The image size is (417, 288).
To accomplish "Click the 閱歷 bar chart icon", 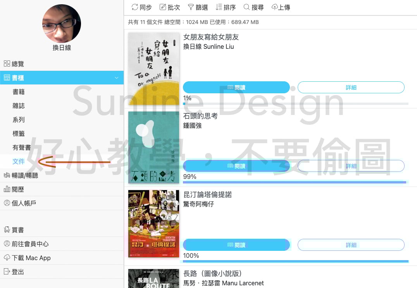I will [7, 189].
